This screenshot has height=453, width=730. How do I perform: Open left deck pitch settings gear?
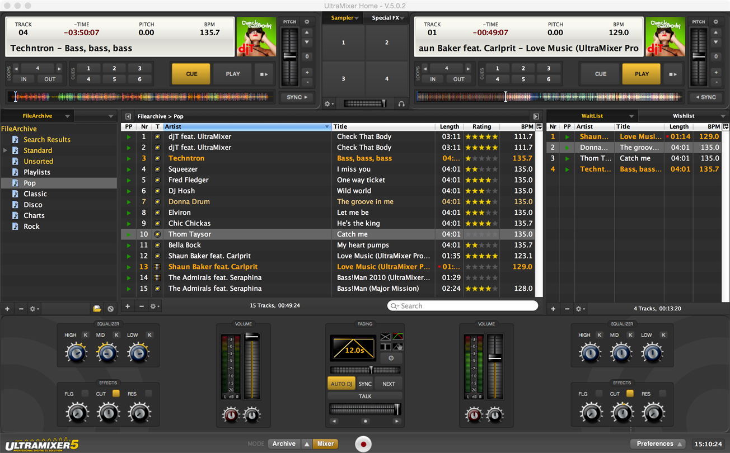pyautogui.click(x=307, y=22)
